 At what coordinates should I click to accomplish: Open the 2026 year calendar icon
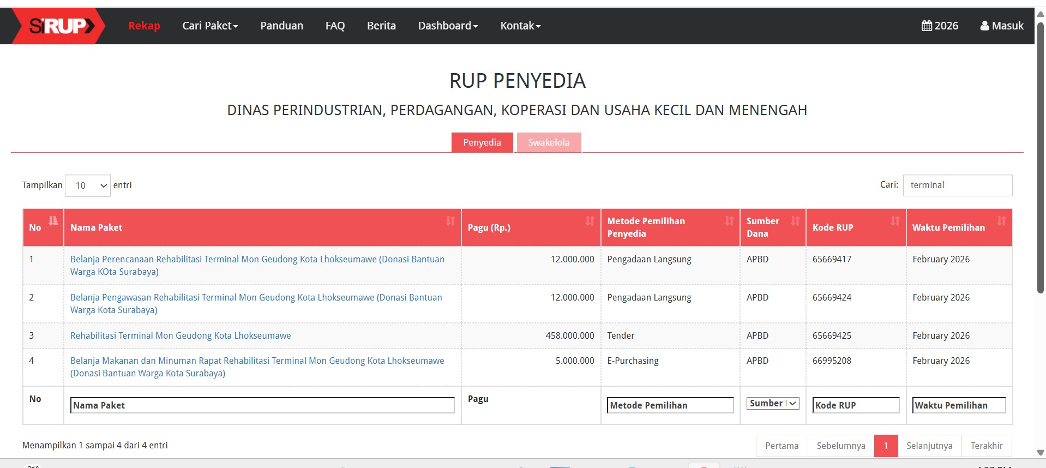[x=927, y=26]
